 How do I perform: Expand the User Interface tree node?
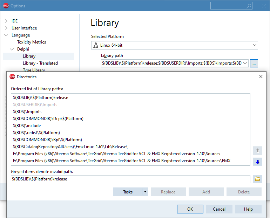click(x=6, y=28)
